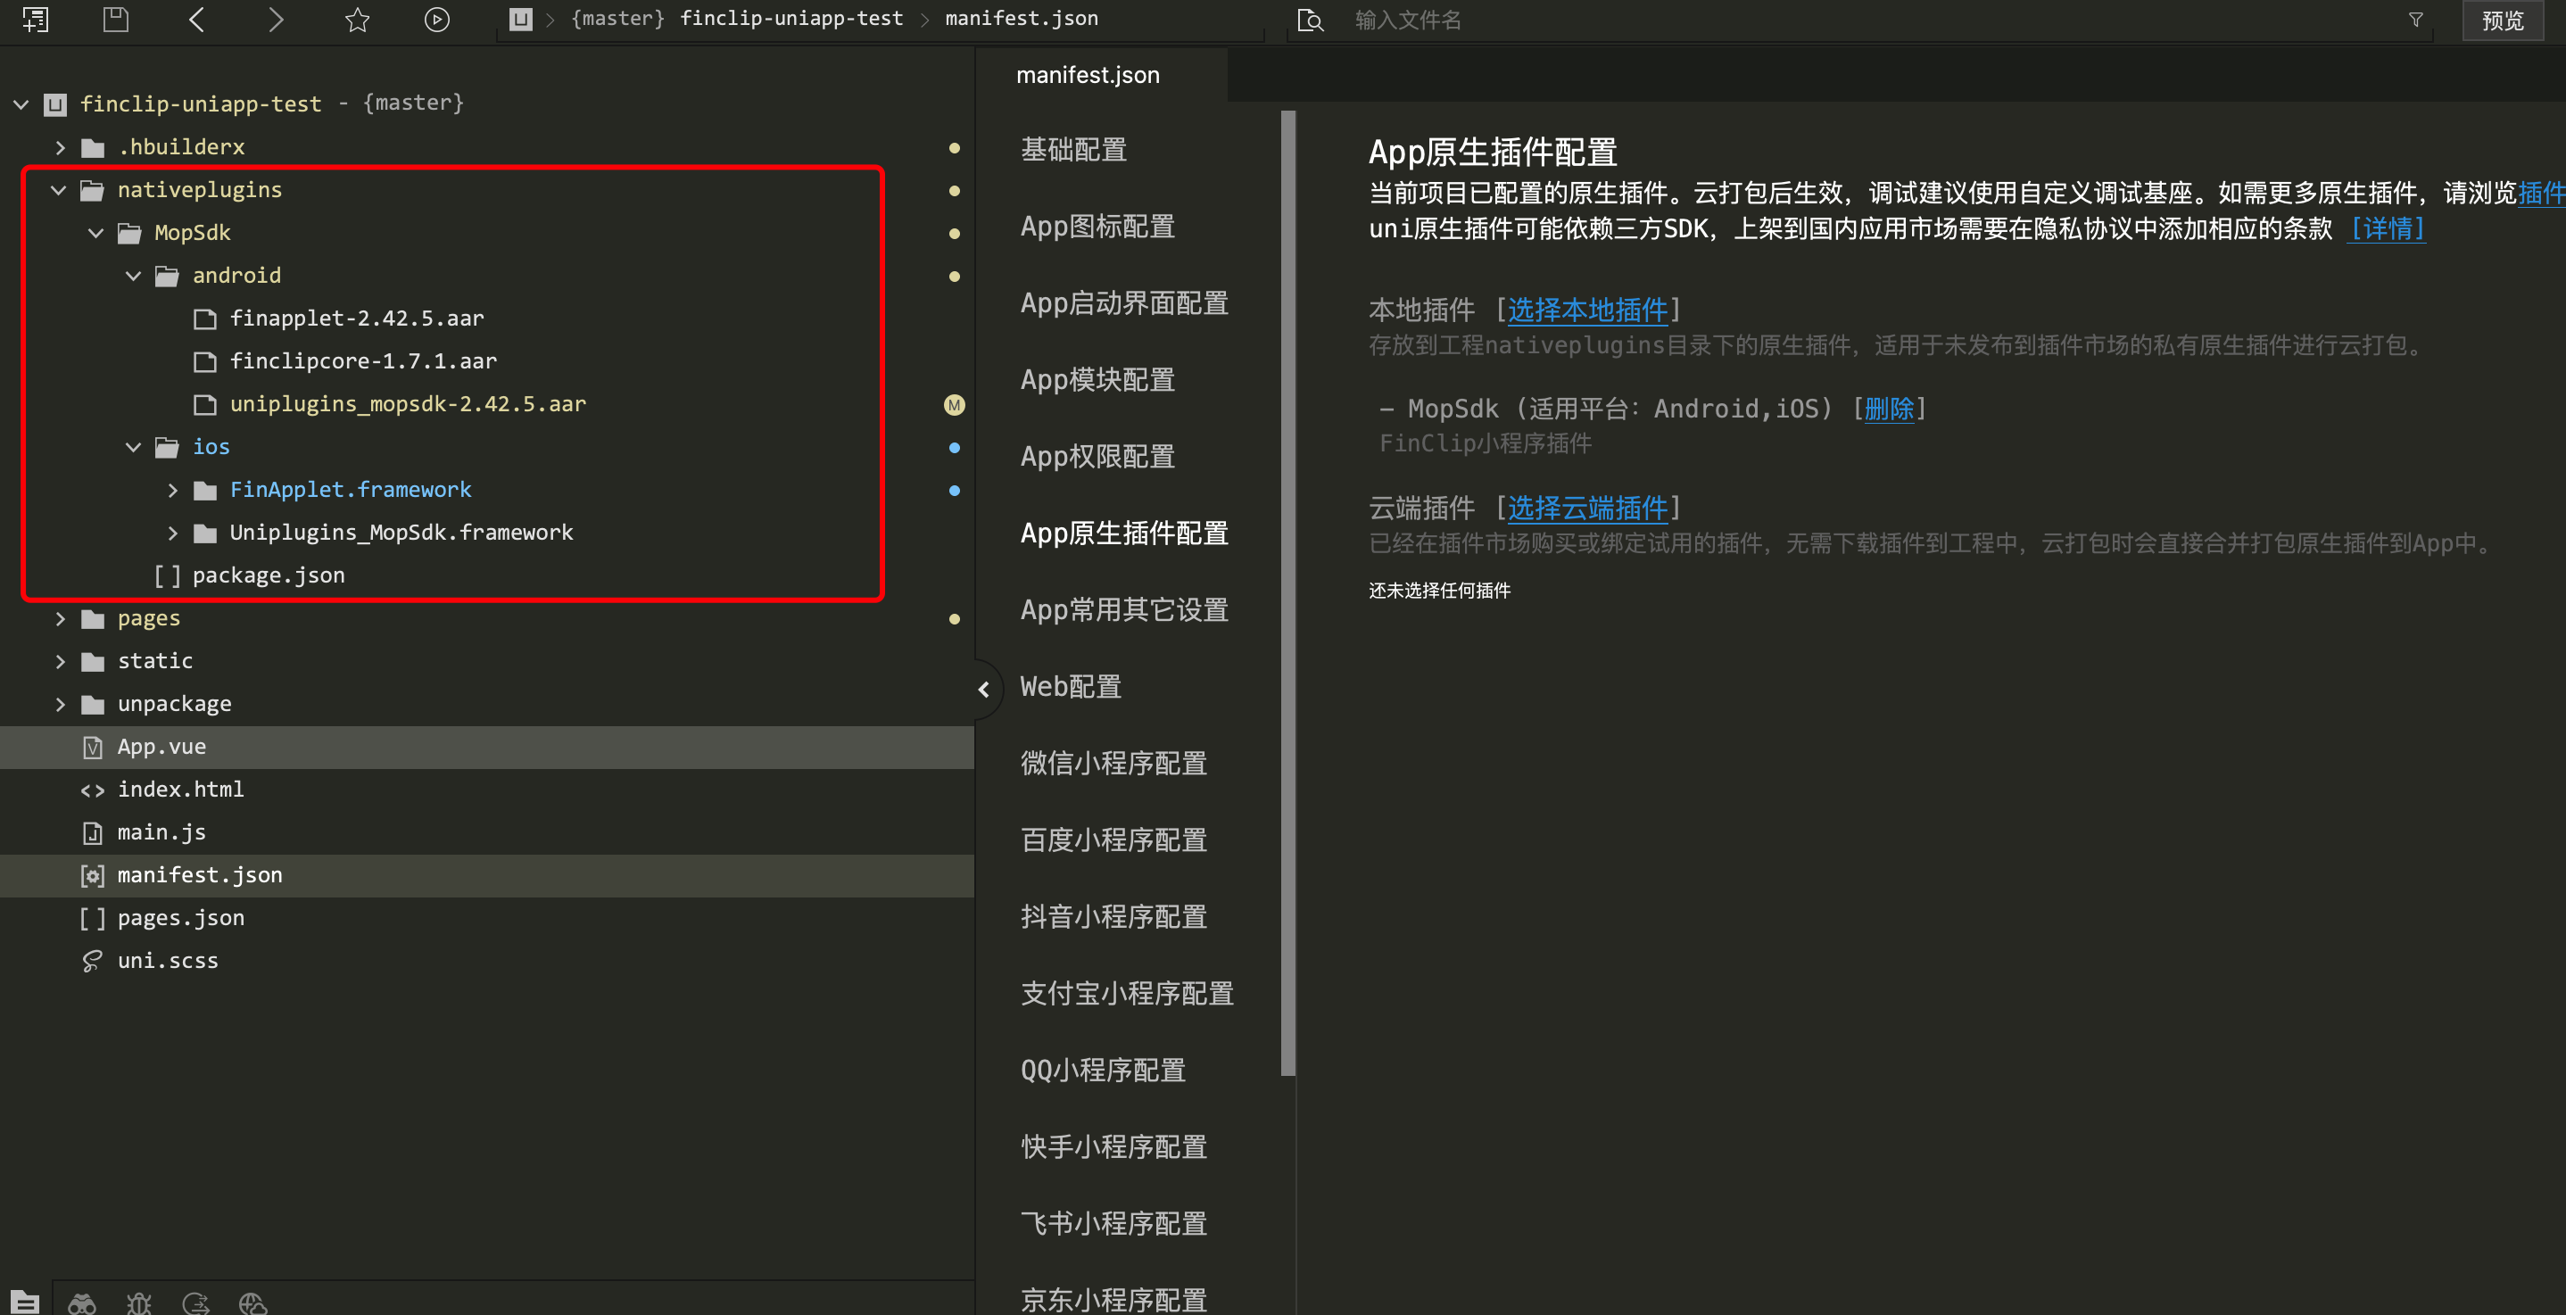Click the forward navigation arrow icon
The width and height of the screenshot is (2566, 1315).
coord(276,19)
